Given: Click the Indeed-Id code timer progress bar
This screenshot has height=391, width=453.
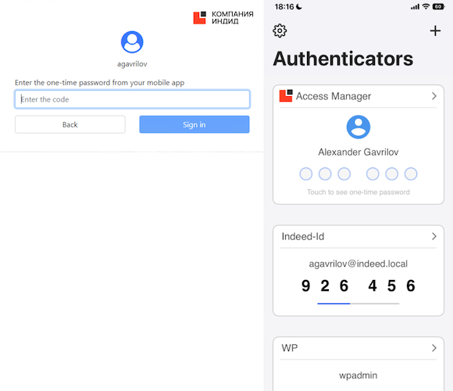Looking at the screenshot, I should point(358,303).
